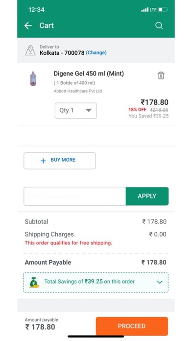Delete Digene Gel with the trash icon

[161, 75]
